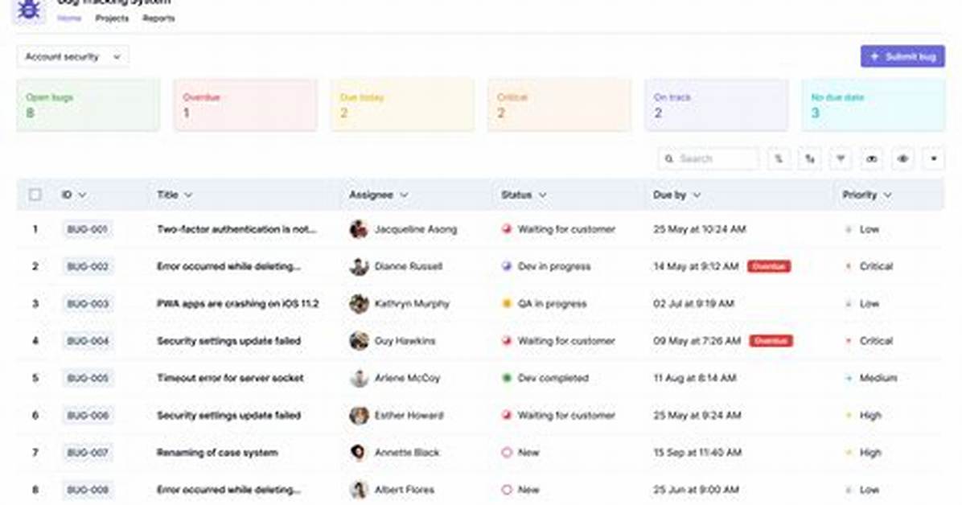Expand the Status column dropdown
This screenshot has height=505, width=962.
click(542, 195)
